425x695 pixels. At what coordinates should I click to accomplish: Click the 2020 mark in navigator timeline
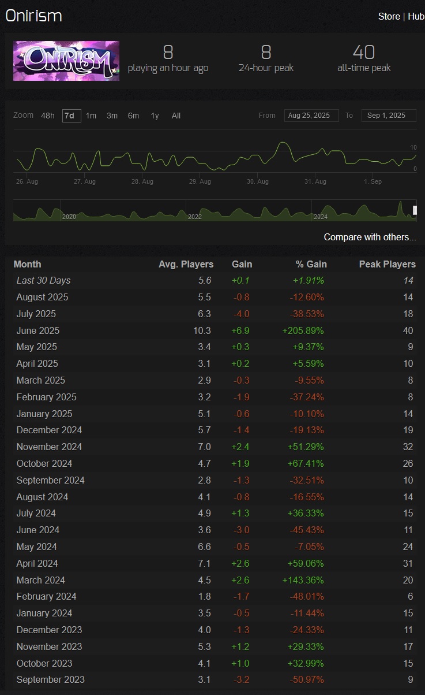click(x=69, y=217)
